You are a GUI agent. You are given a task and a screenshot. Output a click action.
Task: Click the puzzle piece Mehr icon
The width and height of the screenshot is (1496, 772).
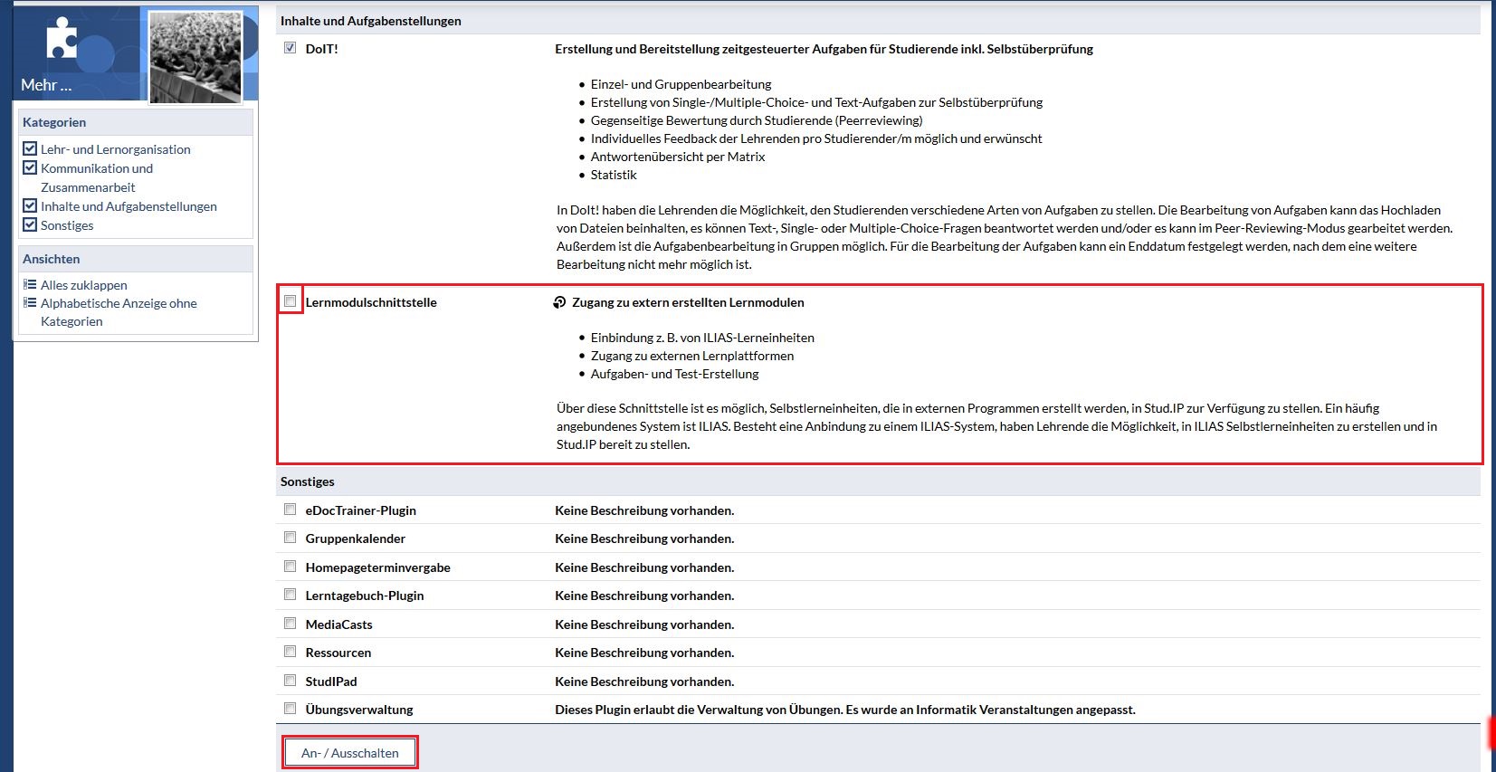pos(61,40)
